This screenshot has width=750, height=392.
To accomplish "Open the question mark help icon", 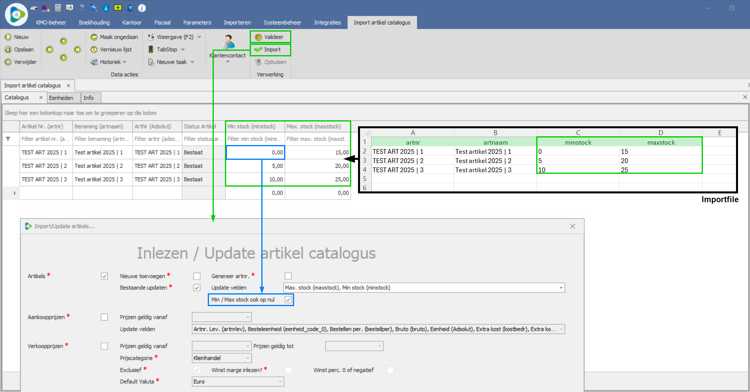I will 82,8.
